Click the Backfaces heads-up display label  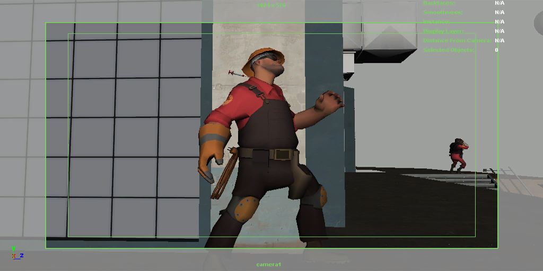coord(439,3)
